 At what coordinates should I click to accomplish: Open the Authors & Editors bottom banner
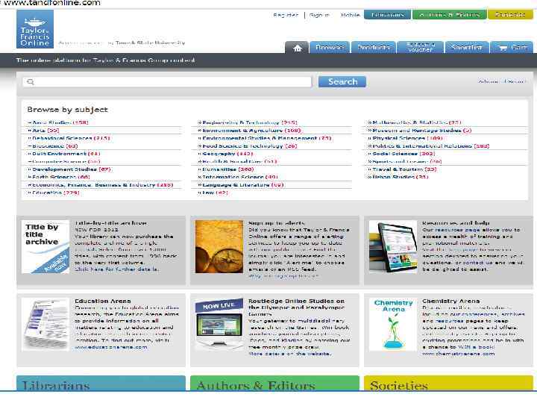click(274, 384)
